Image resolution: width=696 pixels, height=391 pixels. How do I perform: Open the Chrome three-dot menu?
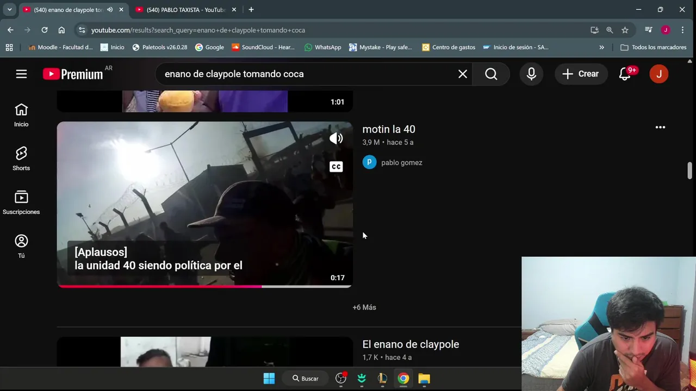click(x=682, y=30)
